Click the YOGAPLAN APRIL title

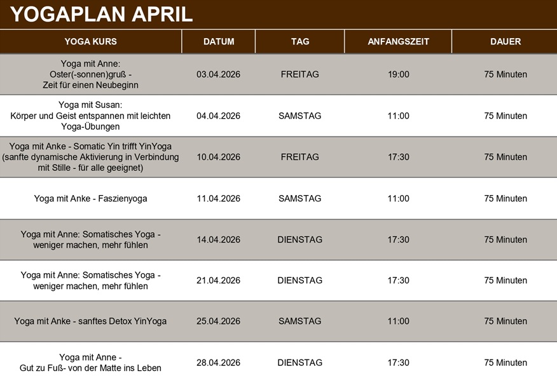tap(101, 14)
